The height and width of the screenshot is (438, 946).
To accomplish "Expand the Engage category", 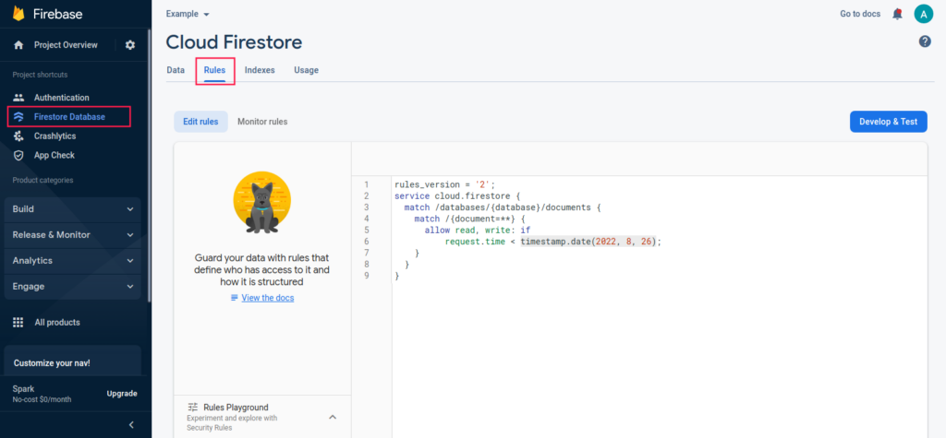I will pyautogui.click(x=72, y=287).
